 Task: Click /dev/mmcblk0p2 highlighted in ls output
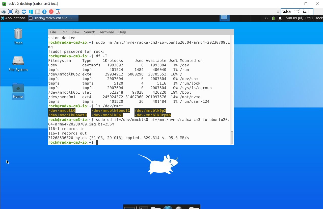(x=150, y=111)
